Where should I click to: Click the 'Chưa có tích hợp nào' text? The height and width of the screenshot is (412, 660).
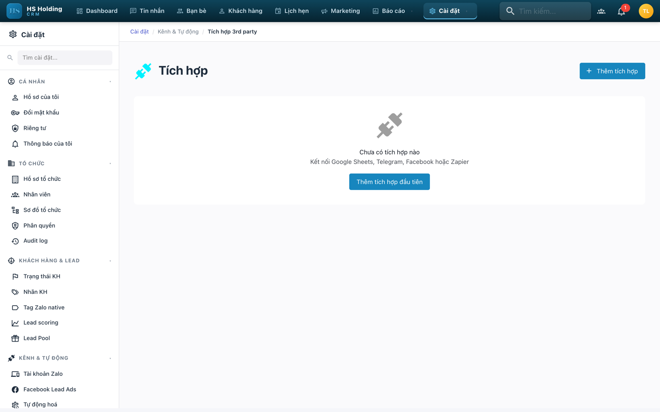coord(389,152)
